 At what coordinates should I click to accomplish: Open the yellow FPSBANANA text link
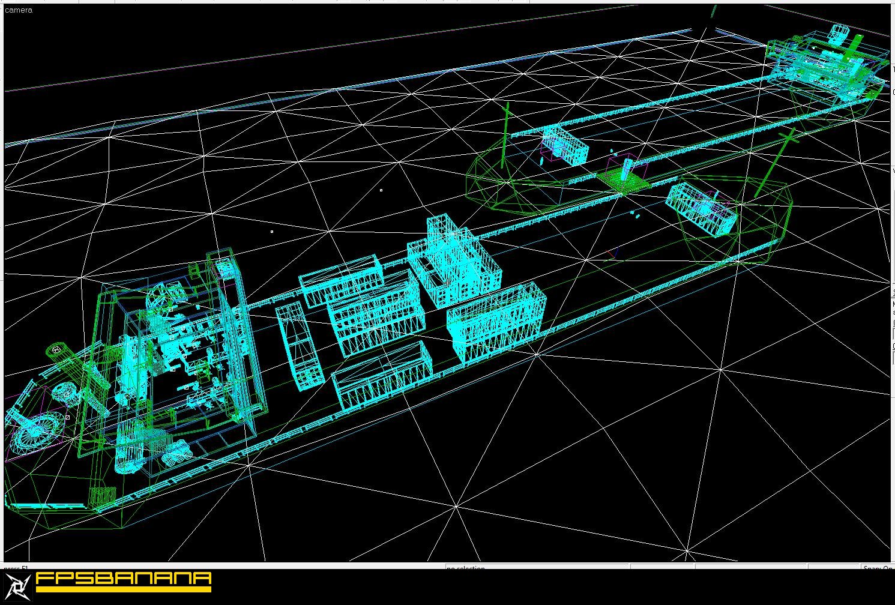[x=124, y=580]
